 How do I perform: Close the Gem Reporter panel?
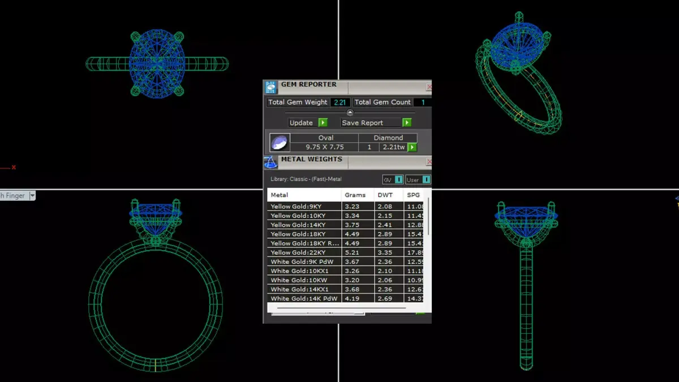pyautogui.click(x=429, y=87)
